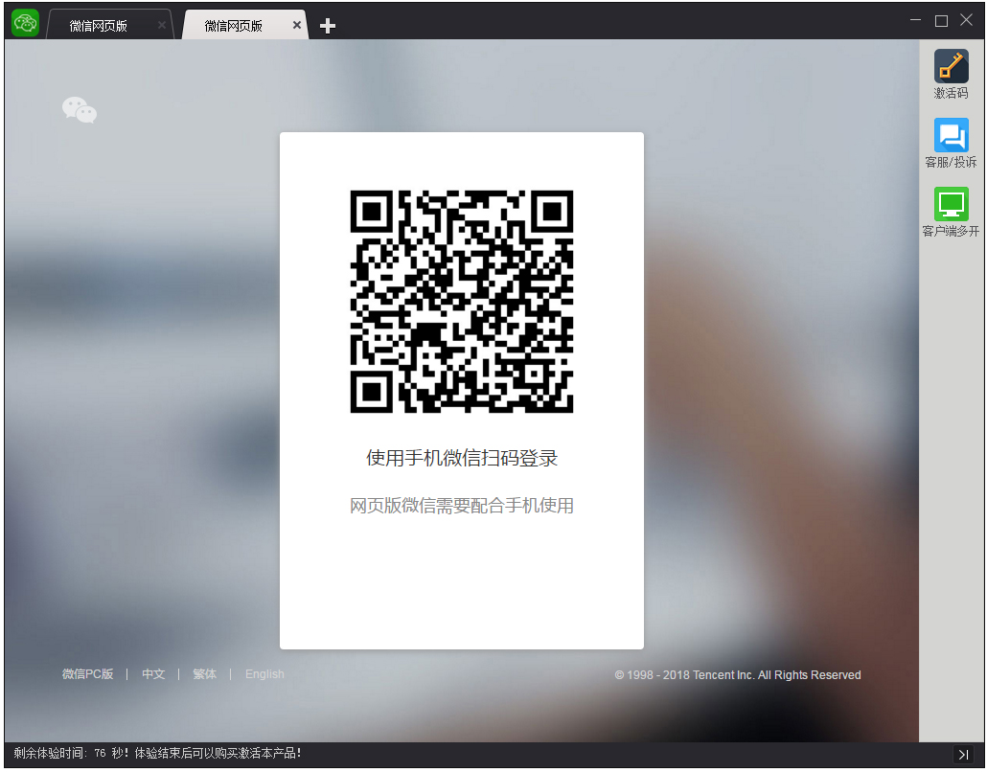Switch language to 中文
The image size is (987, 772).
pyautogui.click(x=153, y=674)
